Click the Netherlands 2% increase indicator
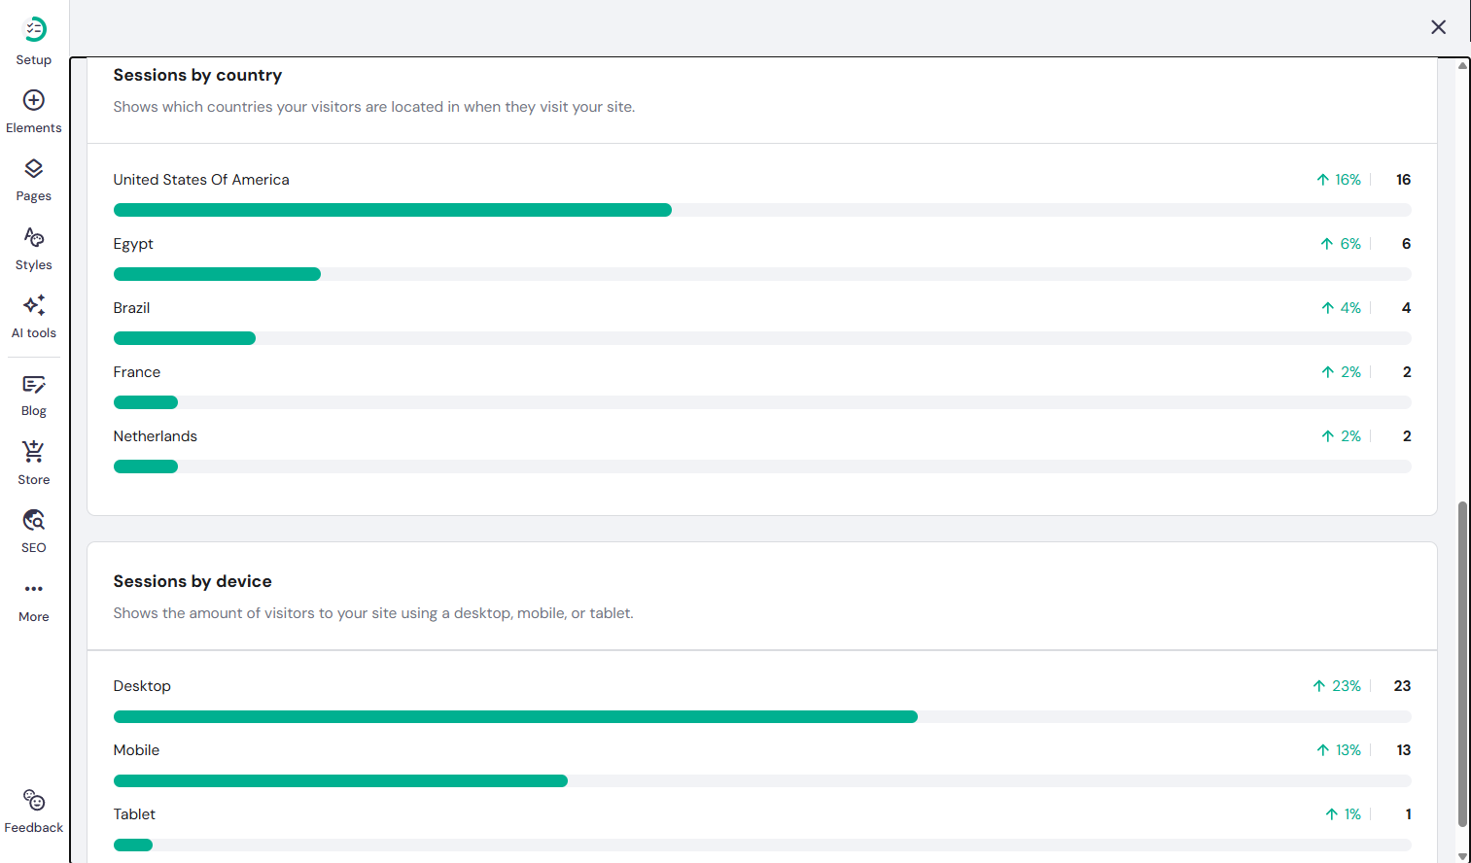Screen dimensions: 1471x863 click(1341, 436)
